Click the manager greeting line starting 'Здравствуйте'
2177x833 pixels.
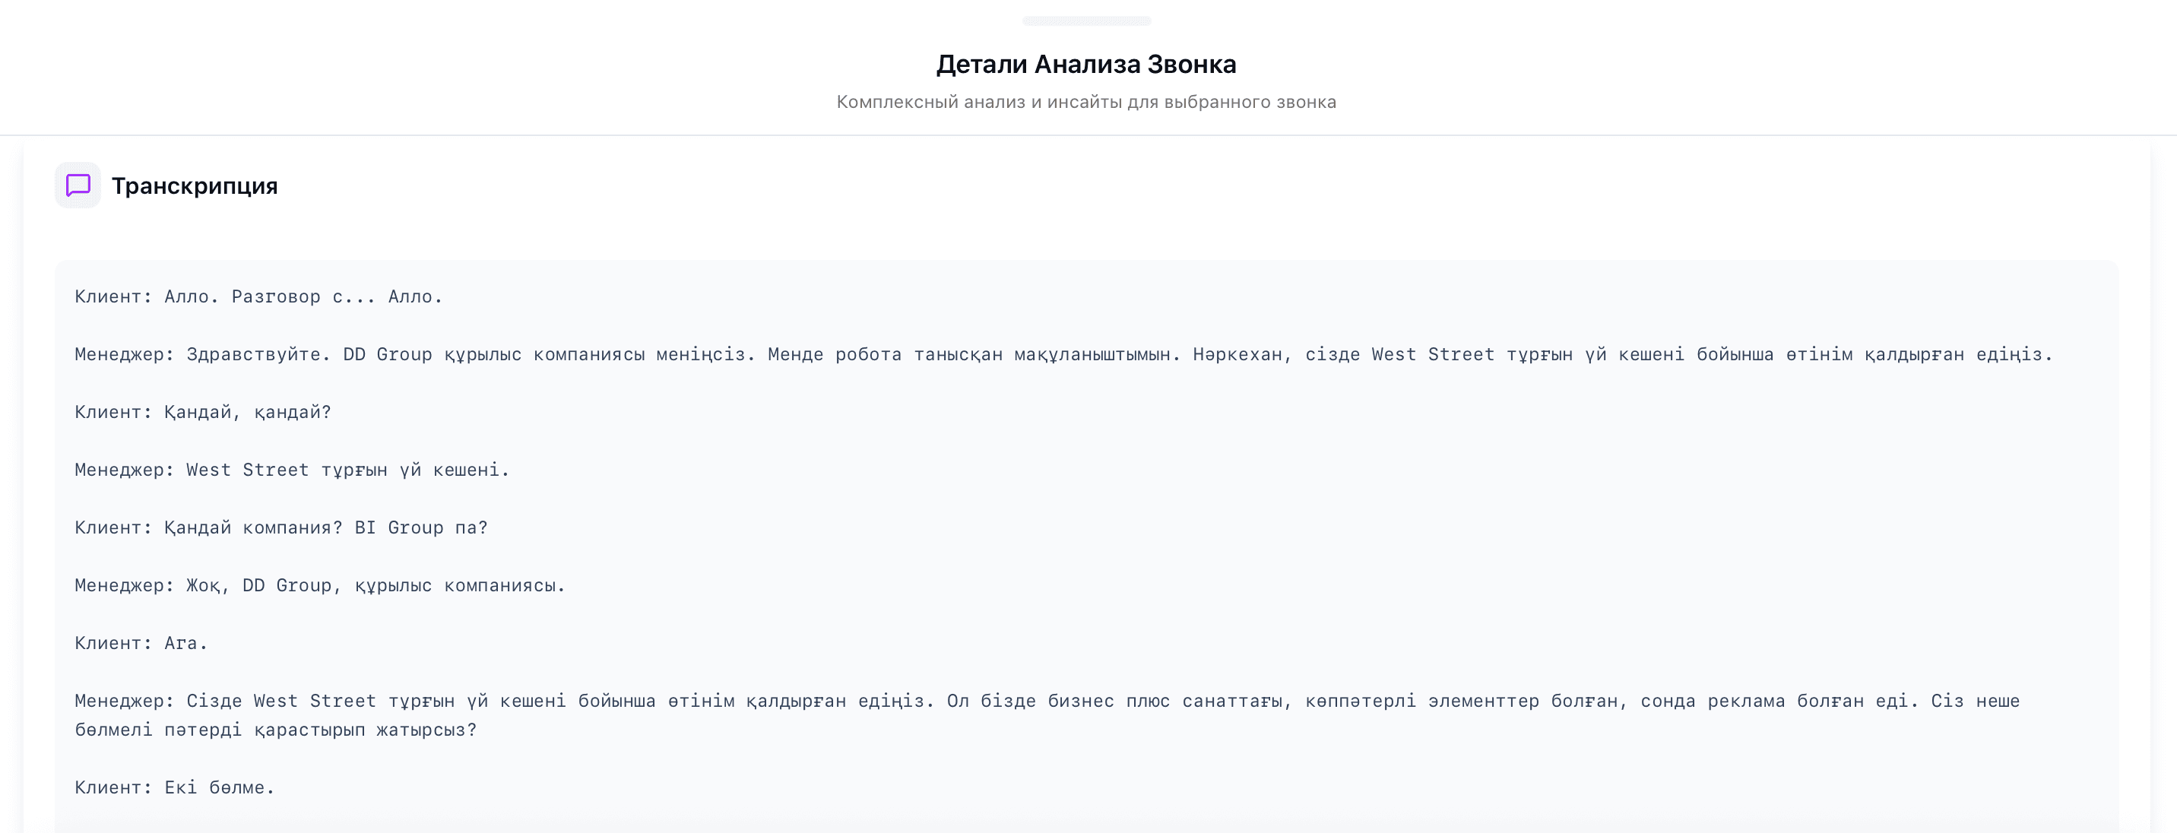pos(1063,354)
